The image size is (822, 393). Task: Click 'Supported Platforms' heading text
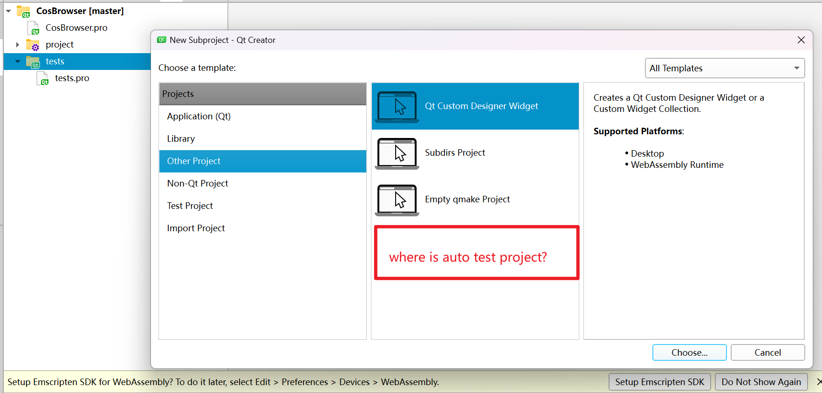[x=638, y=131]
